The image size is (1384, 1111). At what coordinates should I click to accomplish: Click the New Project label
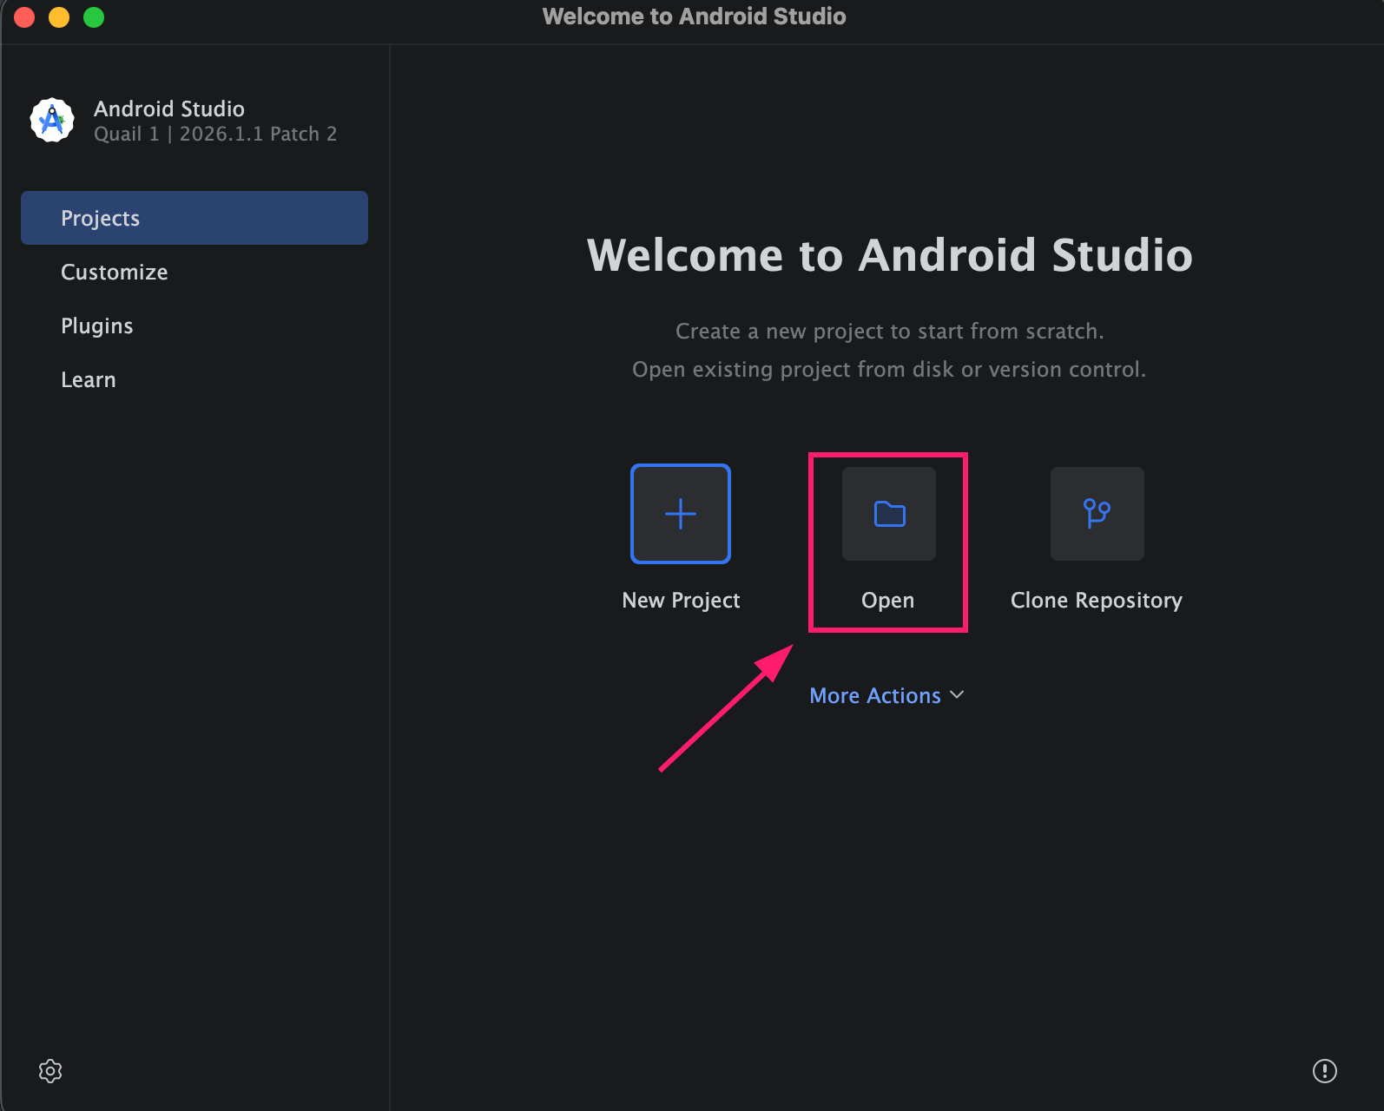pyautogui.click(x=682, y=601)
